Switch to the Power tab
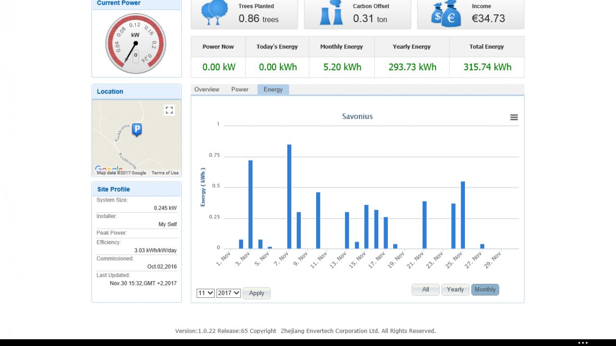Viewport: 616px width, 346px height. (240, 90)
